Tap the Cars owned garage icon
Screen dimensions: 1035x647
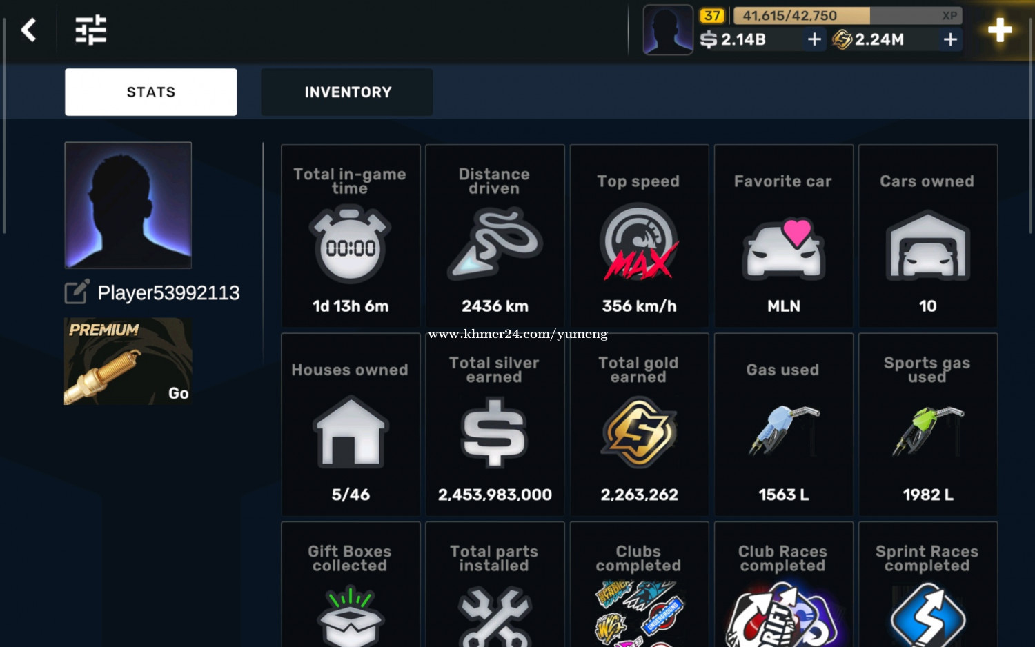pyautogui.click(x=928, y=246)
